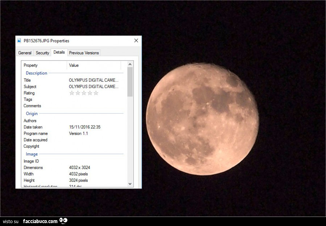326x226 pixels.
Task: Set rating to five stars
Action: coord(96,93)
